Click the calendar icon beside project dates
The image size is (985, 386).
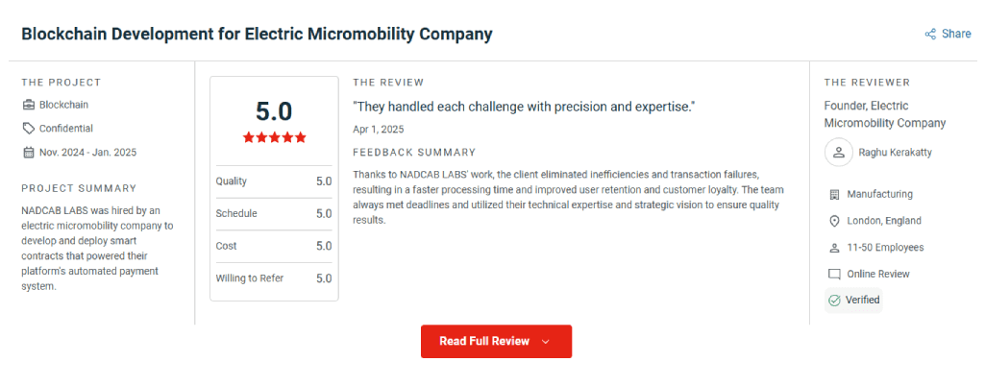(28, 153)
